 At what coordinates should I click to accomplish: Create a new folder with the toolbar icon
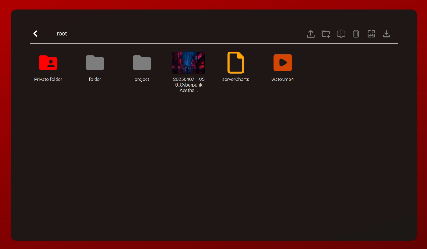(326, 34)
